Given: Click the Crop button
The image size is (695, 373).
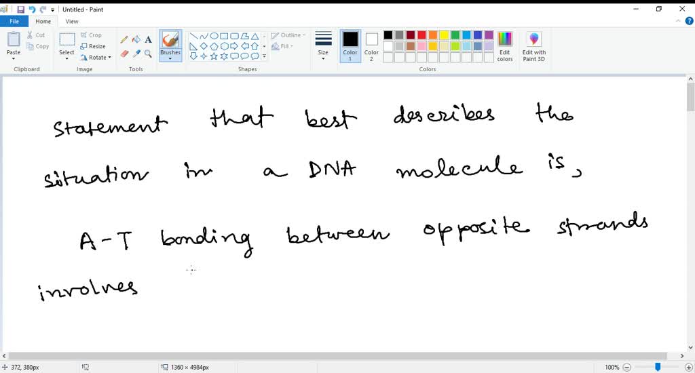Looking at the screenshot, I should (x=92, y=35).
